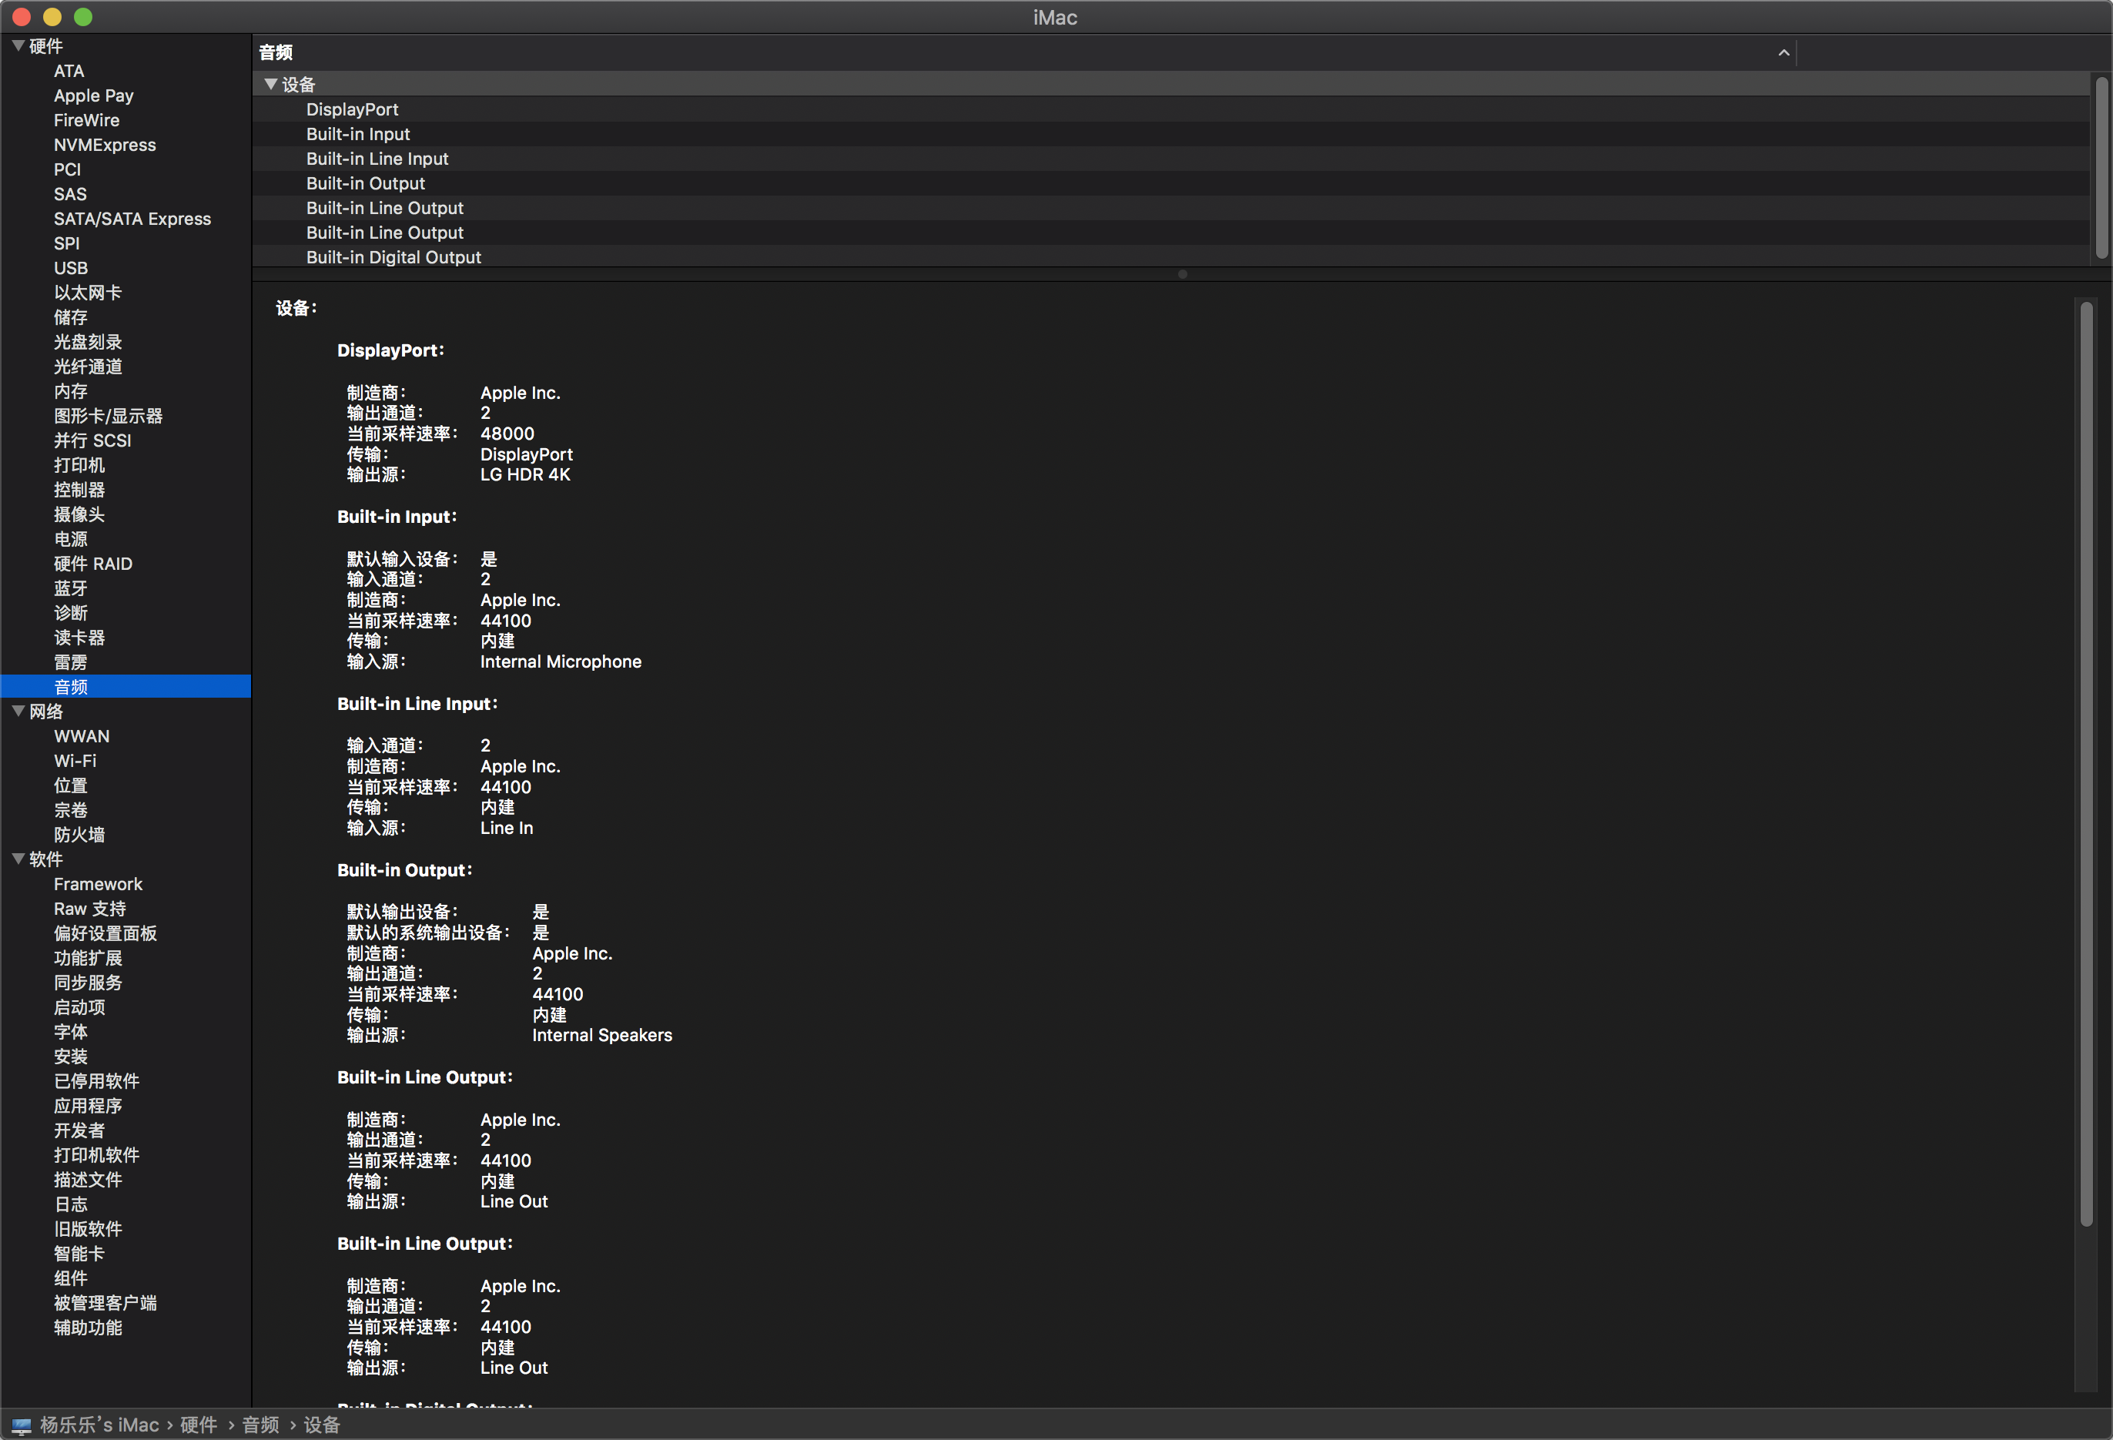
Task: Click the upper device list scrollbar
Action: pyautogui.click(x=2101, y=168)
